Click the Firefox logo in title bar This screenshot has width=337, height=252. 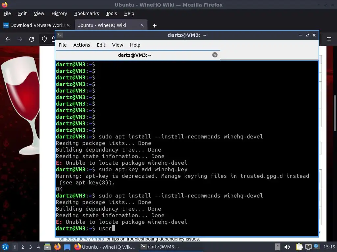(x=5, y=5)
